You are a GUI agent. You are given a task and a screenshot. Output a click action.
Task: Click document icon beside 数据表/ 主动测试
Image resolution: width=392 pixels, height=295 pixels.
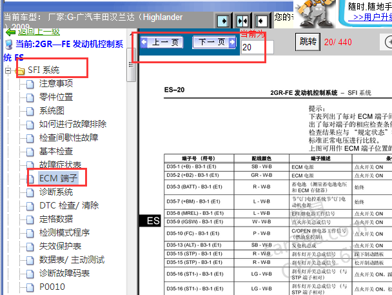coord(30,261)
